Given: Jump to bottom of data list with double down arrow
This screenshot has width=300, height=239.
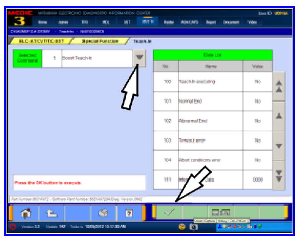Looking at the screenshot, I should click(279, 176).
